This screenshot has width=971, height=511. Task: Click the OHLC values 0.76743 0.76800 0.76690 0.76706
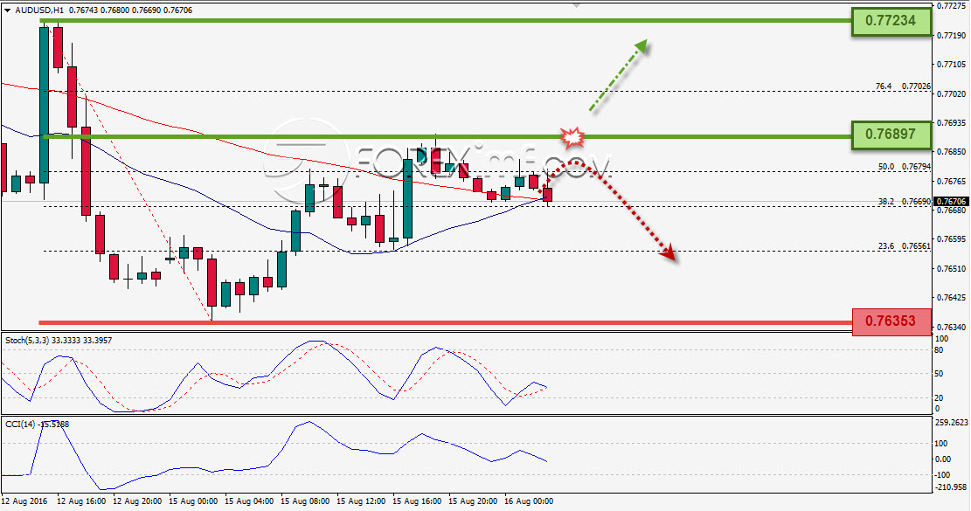tap(131, 10)
